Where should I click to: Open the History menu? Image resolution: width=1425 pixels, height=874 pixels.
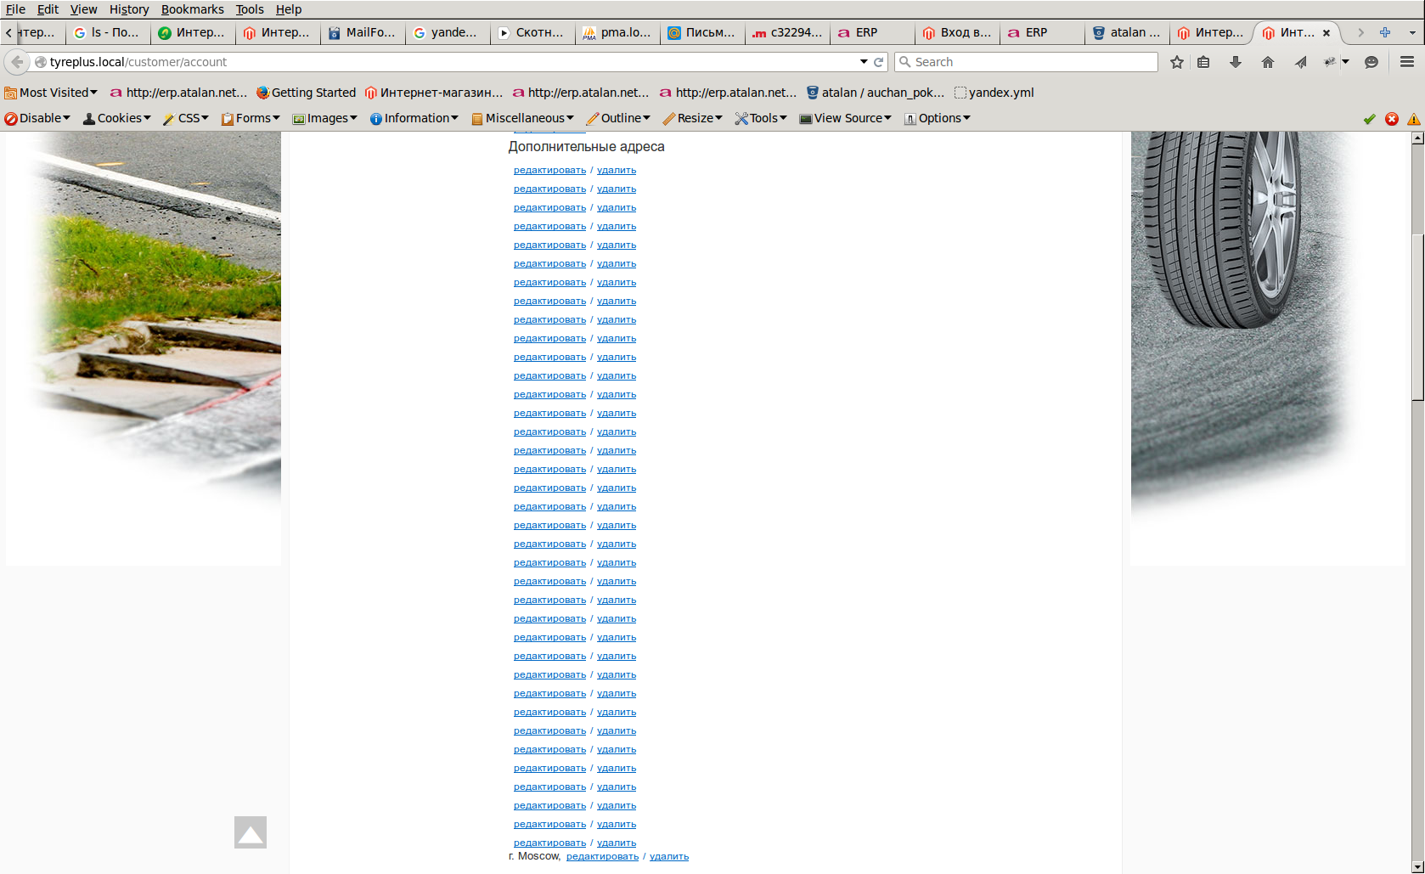[x=129, y=9]
